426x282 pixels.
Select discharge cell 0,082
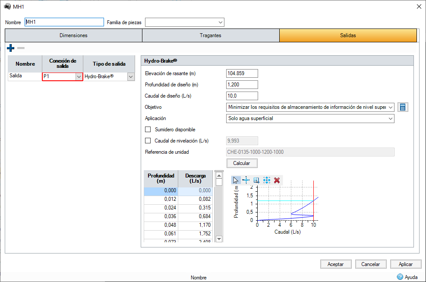[196, 199]
